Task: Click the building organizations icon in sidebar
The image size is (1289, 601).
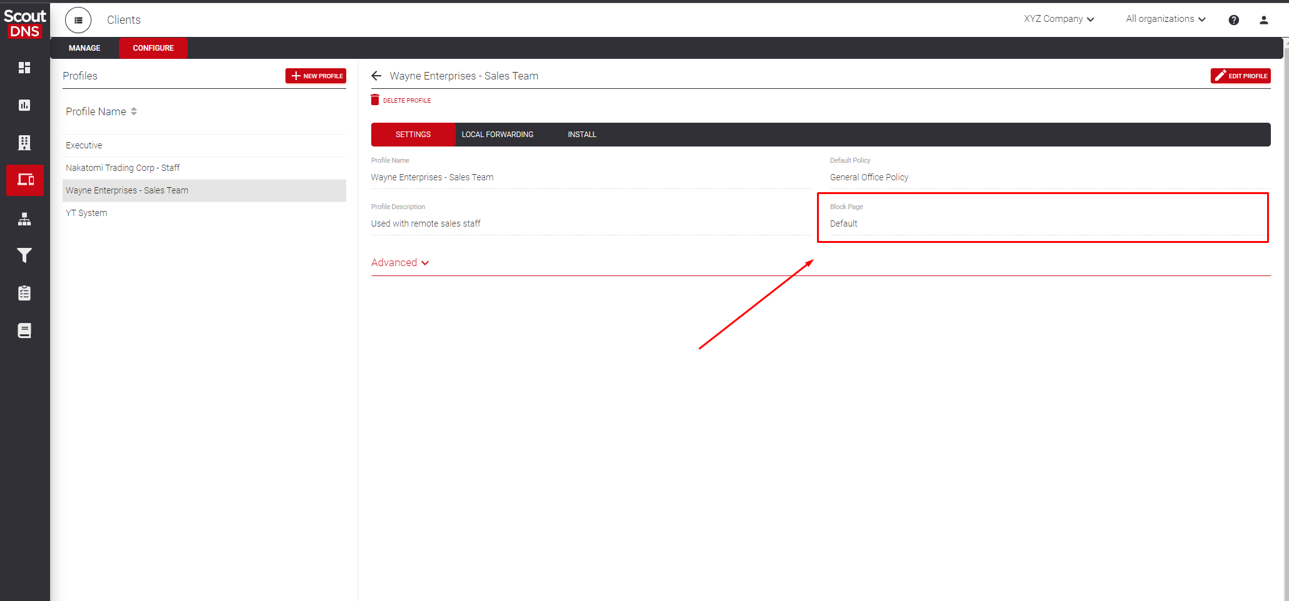Action: [24, 143]
